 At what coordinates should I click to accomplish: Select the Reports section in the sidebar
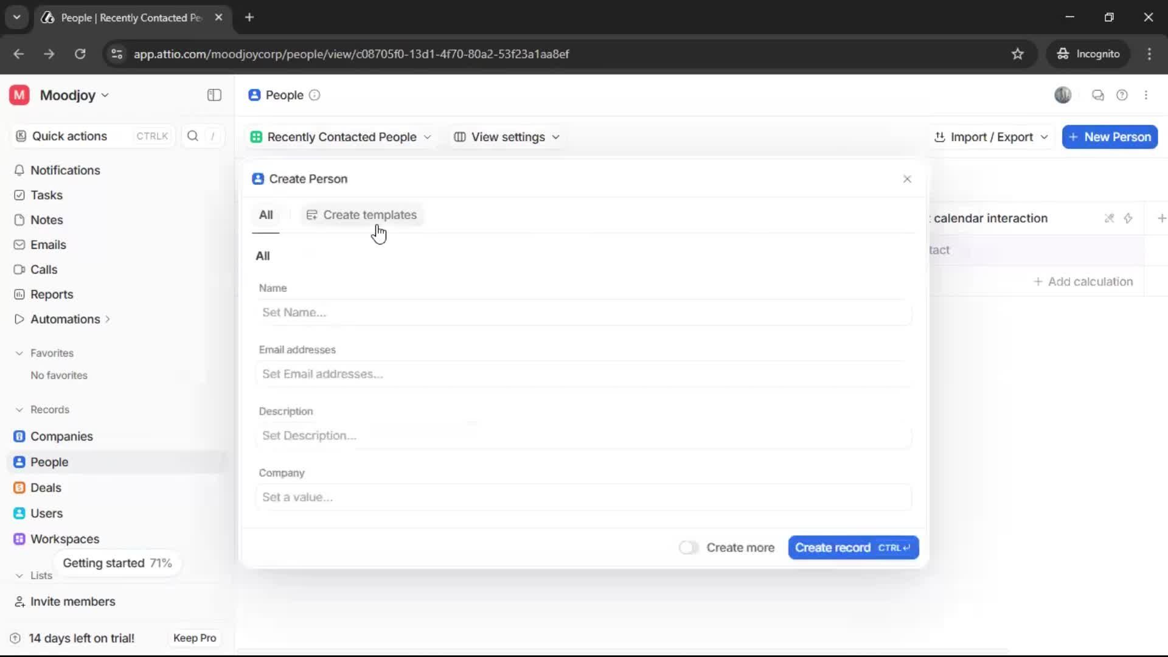pos(50,294)
